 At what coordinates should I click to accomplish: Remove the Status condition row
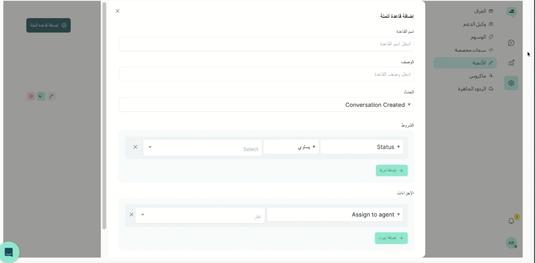[x=135, y=147]
